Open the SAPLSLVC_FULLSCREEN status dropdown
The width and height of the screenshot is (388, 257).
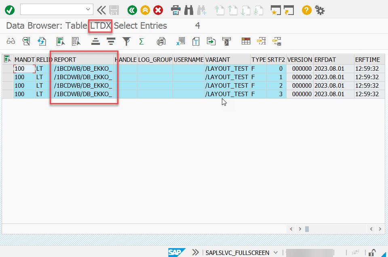tap(275, 253)
